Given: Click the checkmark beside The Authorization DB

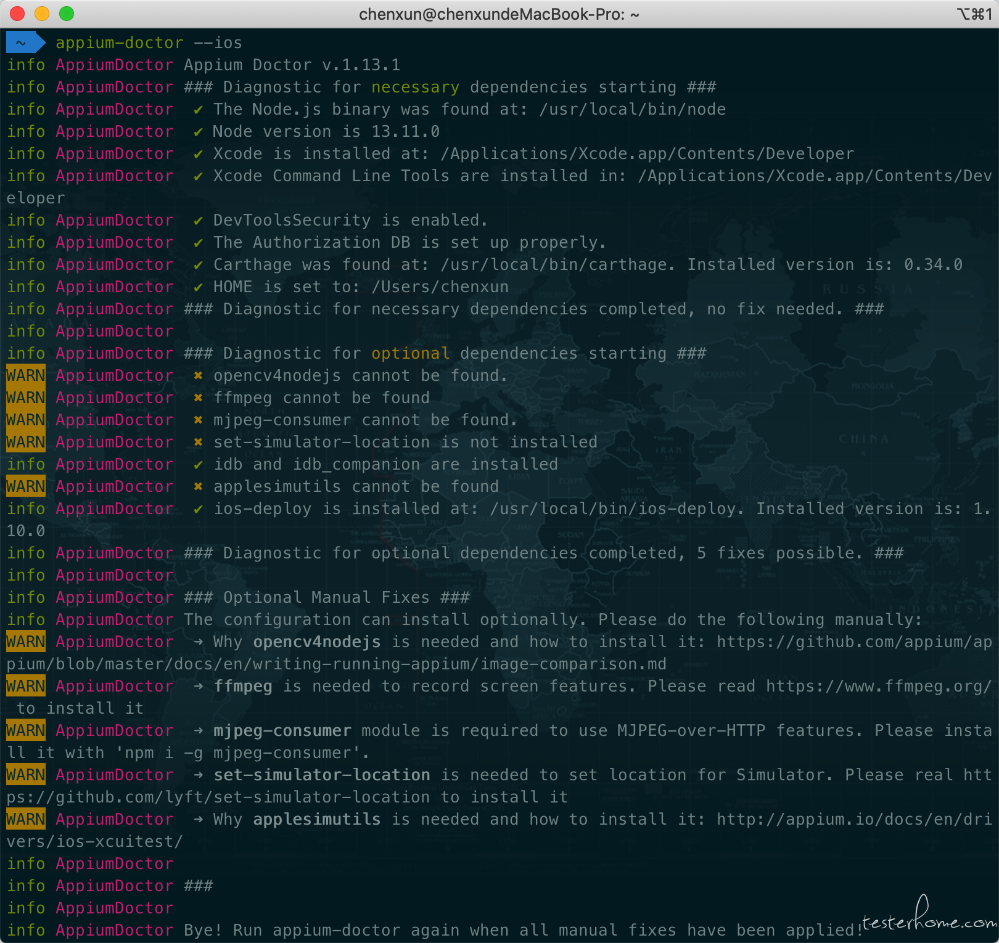Looking at the screenshot, I should tap(198, 243).
